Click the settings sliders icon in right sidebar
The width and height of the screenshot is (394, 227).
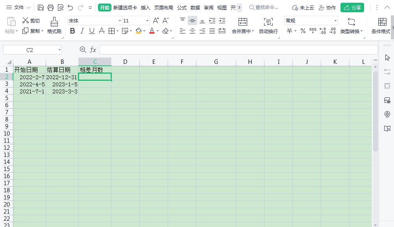[387, 72]
